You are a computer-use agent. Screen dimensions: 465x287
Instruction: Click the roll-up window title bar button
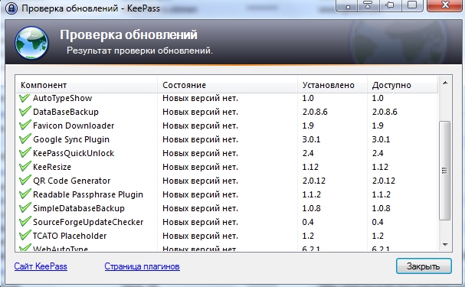368,5
